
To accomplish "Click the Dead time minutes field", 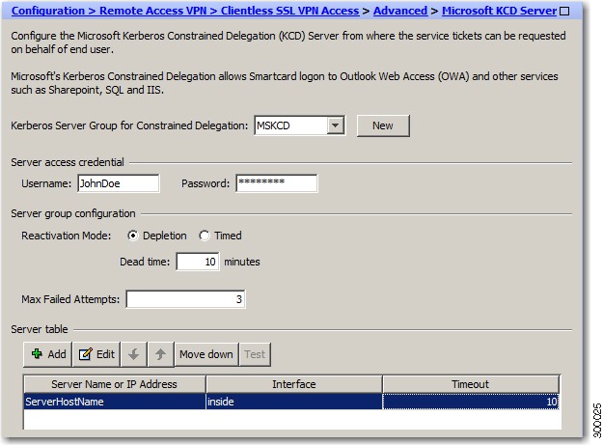I will pyautogui.click(x=198, y=262).
